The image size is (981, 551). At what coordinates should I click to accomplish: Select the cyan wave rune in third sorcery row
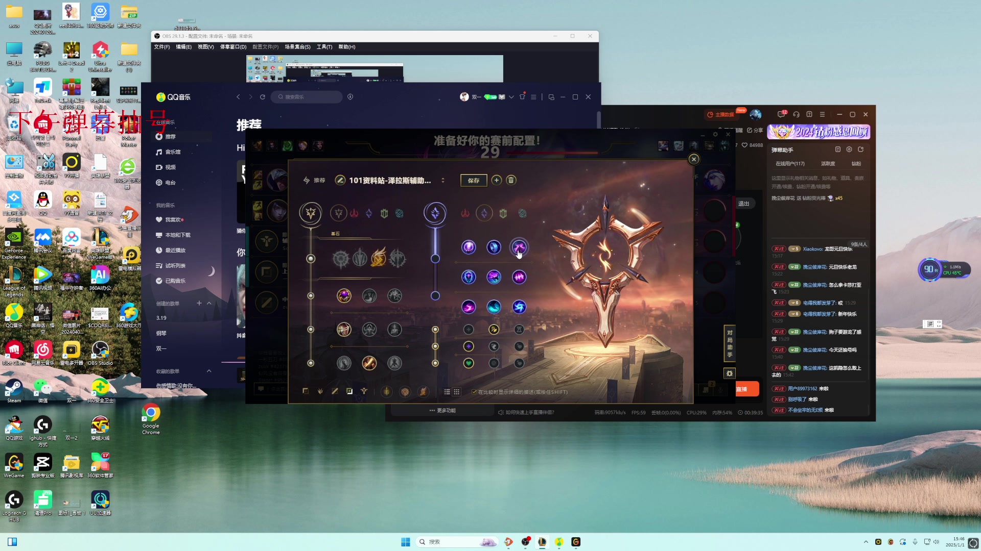[494, 307]
